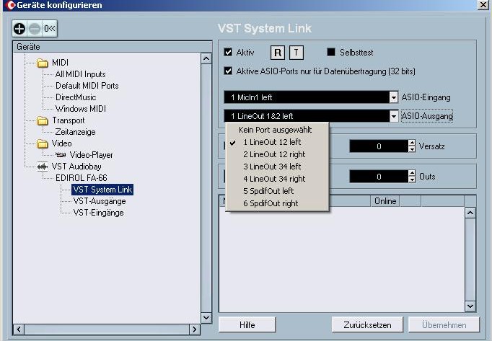Viewport: 492px width, 341px height.
Task: Select 5 SpdifOut left option
Action: (x=277, y=191)
